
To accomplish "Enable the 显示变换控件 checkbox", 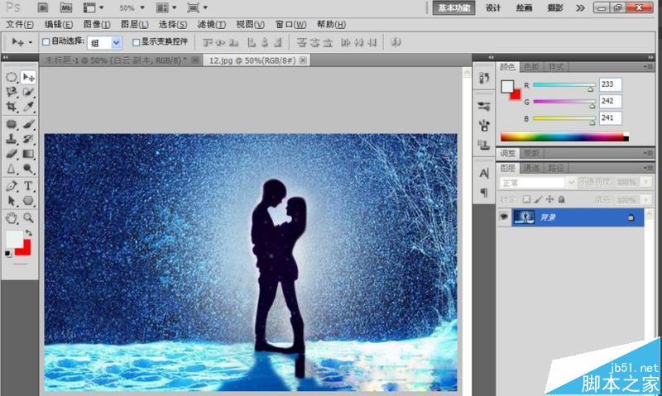I will coord(136,42).
